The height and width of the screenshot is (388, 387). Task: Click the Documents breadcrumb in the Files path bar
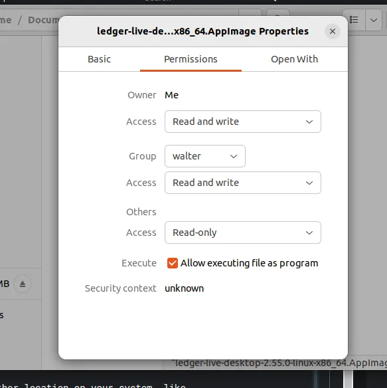click(44, 20)
